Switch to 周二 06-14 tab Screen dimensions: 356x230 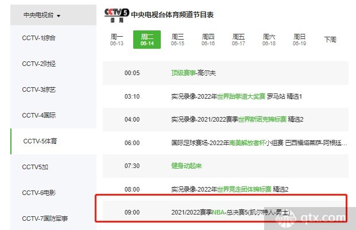[147, 40]
